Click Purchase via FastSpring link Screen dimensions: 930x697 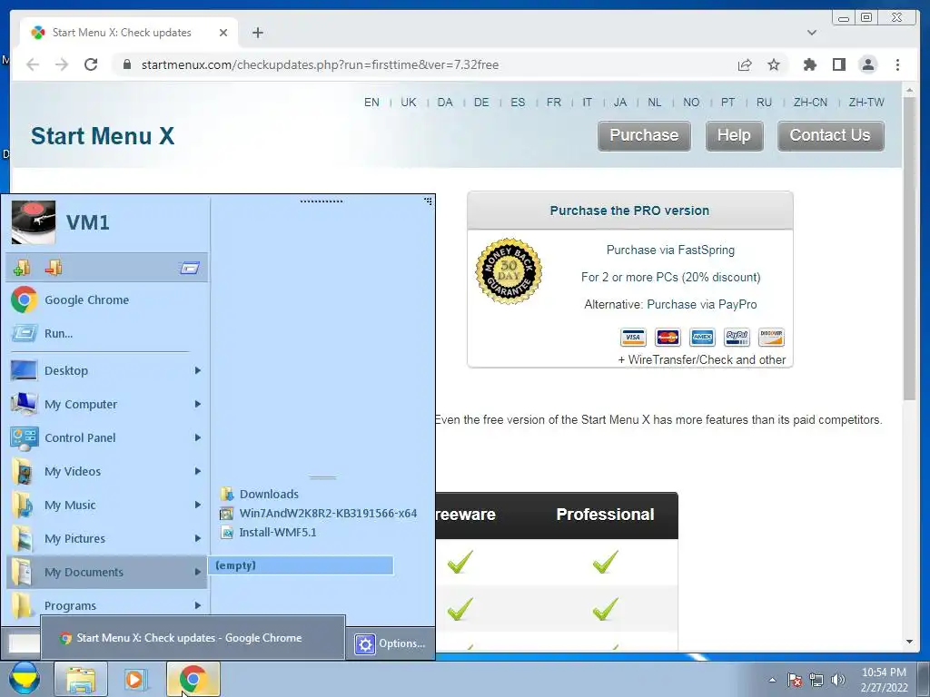(670, 250)
